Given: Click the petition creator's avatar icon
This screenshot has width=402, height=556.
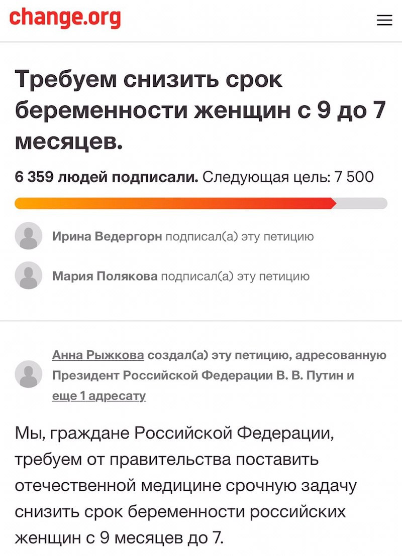Looking at the screenshot, I should click(29, 374).
